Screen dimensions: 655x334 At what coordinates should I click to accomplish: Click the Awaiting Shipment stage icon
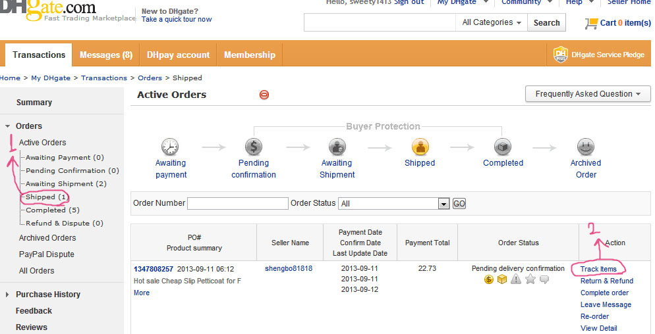coord(337,147)
